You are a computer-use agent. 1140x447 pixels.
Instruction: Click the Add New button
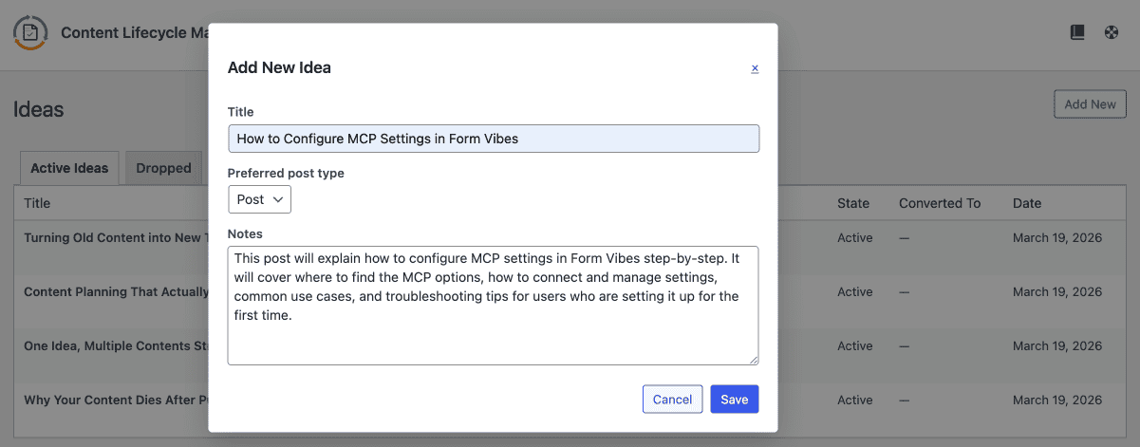click(1090, 104)
